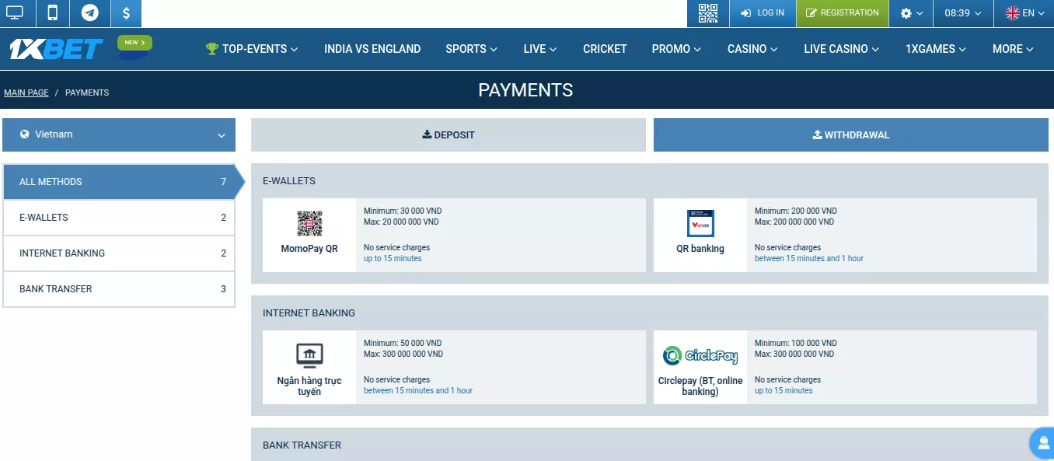Screen dimensions: 1054x461
Task: Open the Telegram icon in top bar
Action: click(90, 13)
